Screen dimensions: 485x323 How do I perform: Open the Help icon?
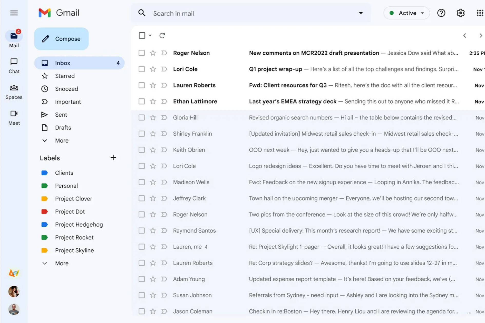(441, 13)
